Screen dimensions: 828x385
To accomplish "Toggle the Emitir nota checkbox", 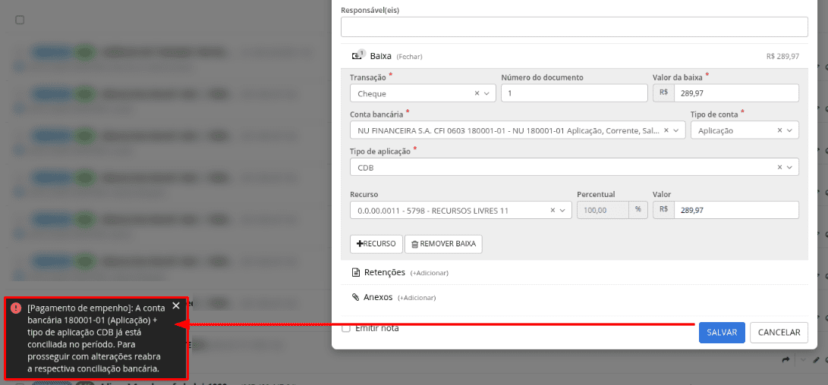I will (x=346, y=329).
